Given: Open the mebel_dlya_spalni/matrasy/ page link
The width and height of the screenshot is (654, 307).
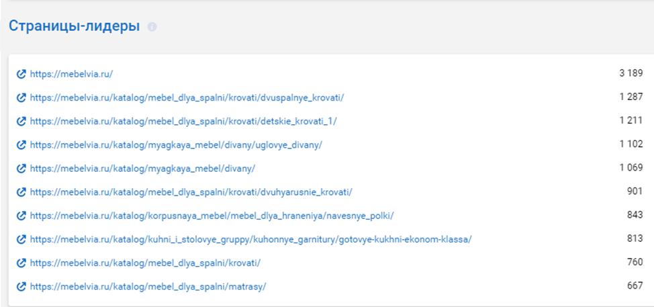Looking at the screenshot, I should 148,287.
